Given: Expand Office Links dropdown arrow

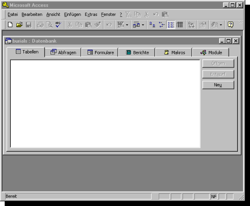Looking at the screenshot, I should [x=127, y=25].
